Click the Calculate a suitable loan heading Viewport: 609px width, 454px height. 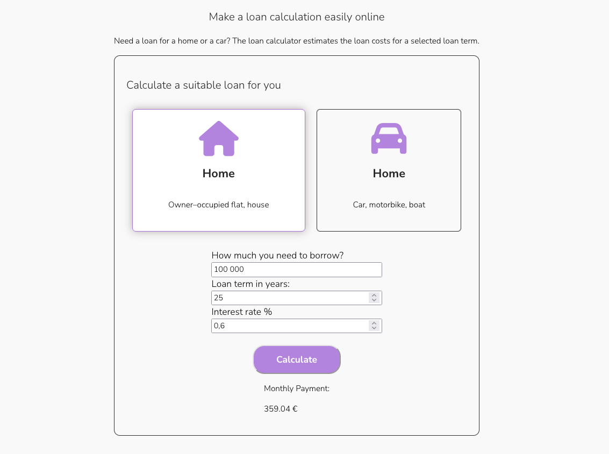click(x=203, y=85)
